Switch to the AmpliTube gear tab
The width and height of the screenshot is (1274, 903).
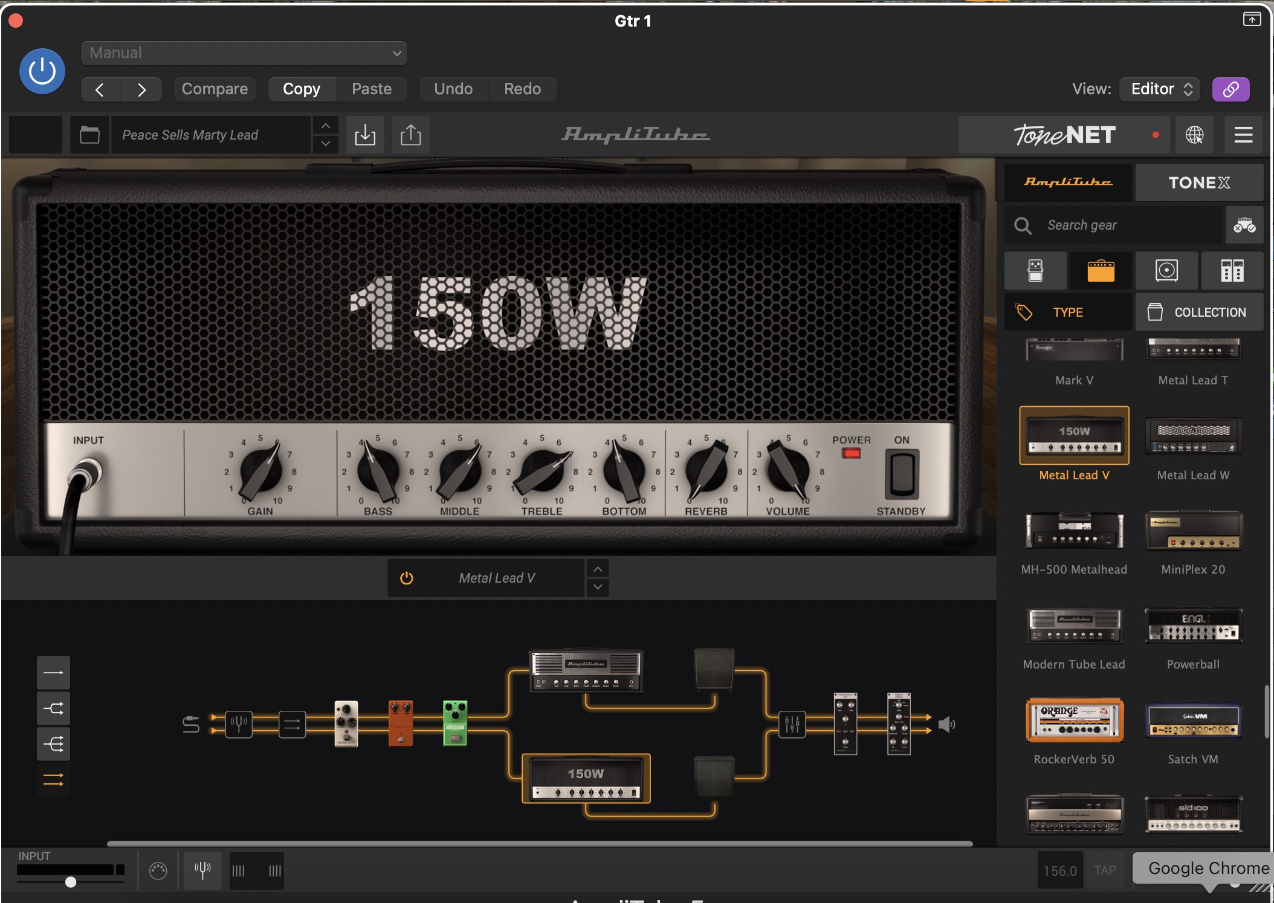point(1068,183)
